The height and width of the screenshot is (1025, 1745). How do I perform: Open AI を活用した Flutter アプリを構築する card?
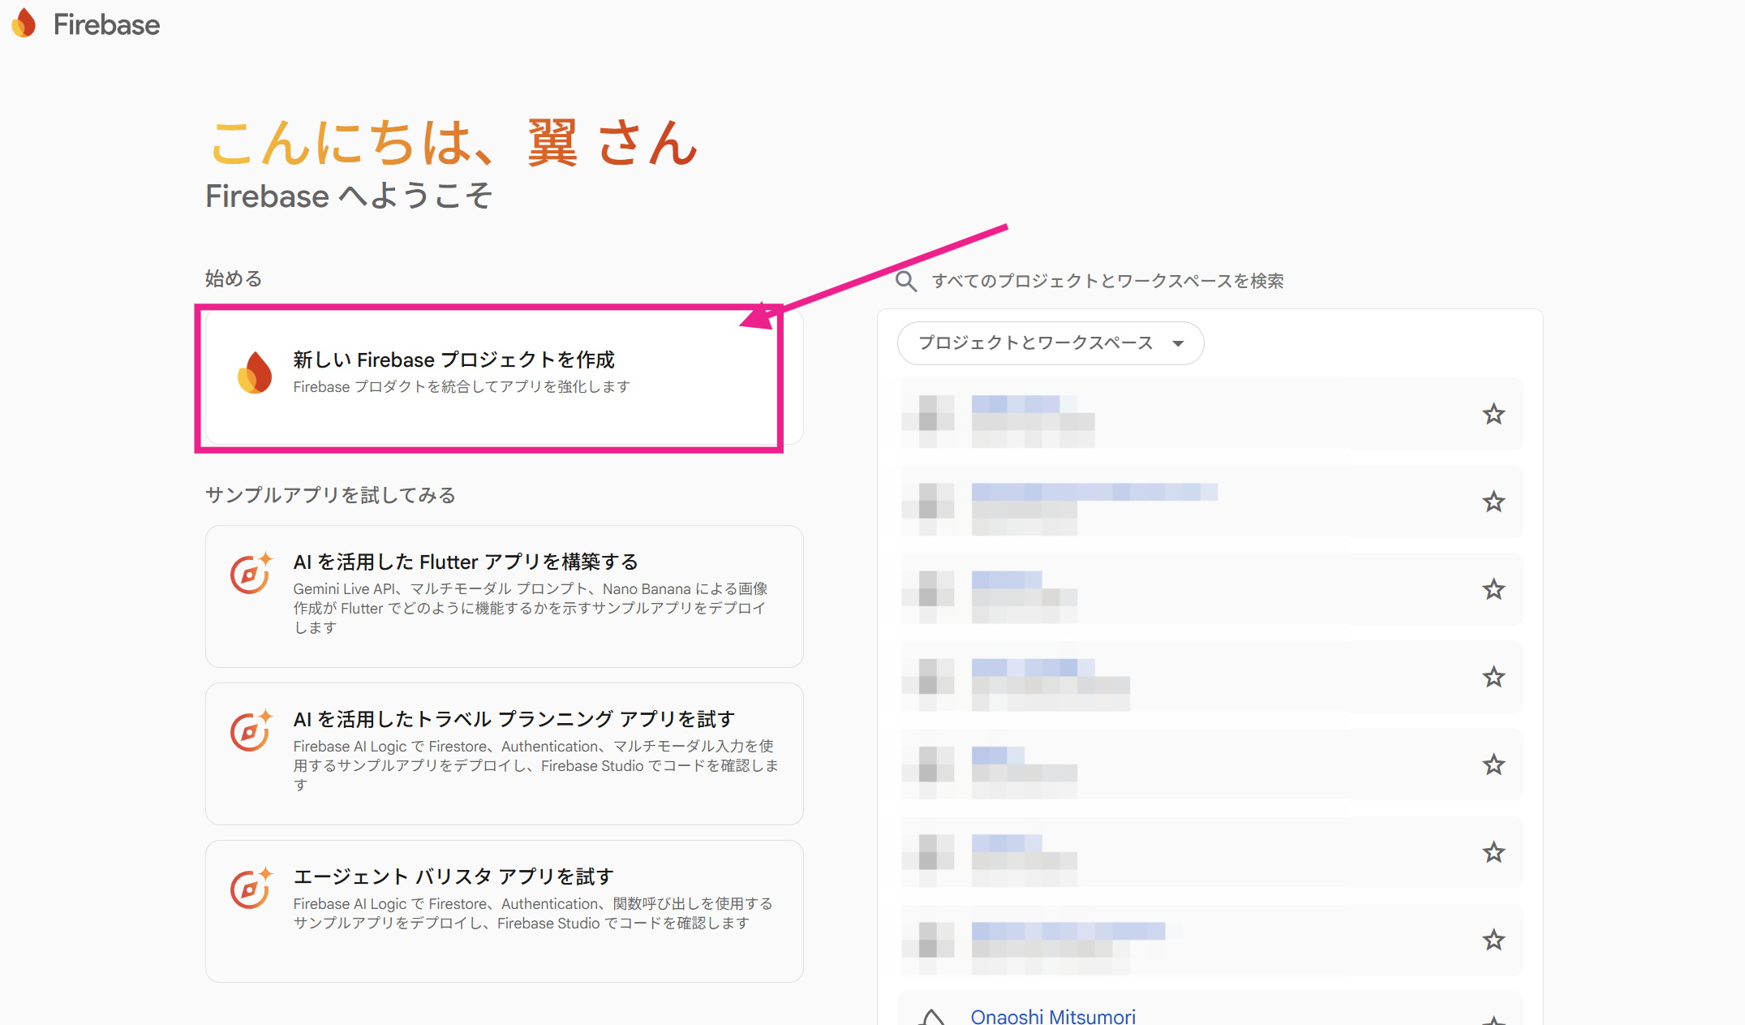[x=504, y=596]
